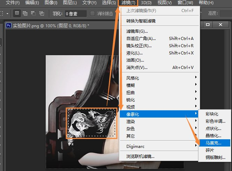Open the 图像(I) menu
This screenshot has width=232, height=171.
[x=51, y=2]
